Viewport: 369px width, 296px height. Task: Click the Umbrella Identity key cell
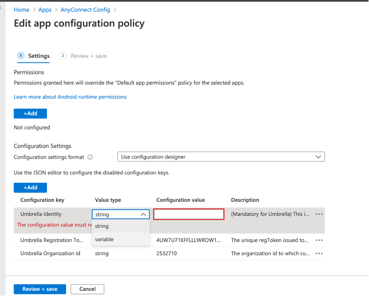[41, 214]
